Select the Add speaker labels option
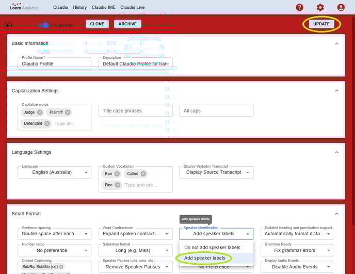 pos(216,258)
